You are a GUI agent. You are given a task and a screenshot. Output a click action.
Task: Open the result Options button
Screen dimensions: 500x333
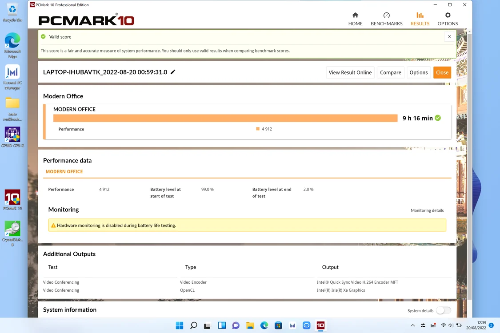(418, 72)
